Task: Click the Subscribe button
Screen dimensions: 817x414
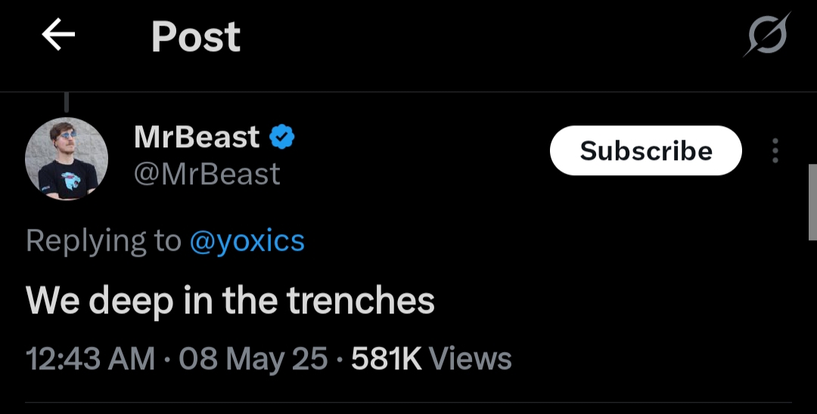Action: (645, 150)
